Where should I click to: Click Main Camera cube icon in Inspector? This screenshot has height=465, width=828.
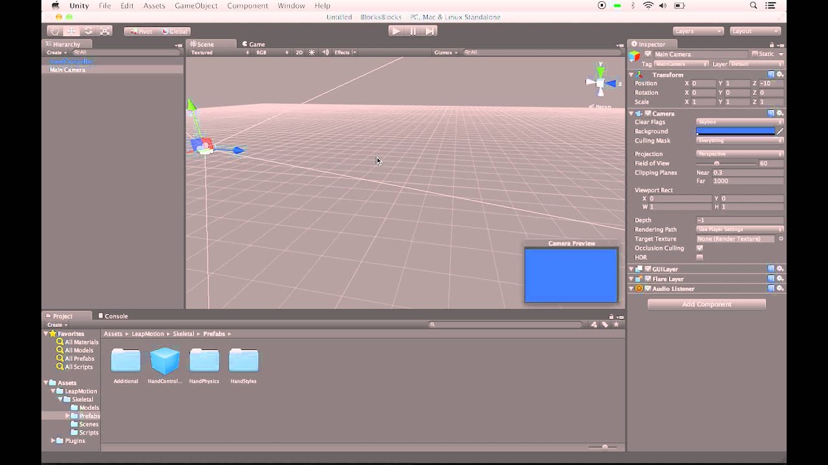(635, 56)
